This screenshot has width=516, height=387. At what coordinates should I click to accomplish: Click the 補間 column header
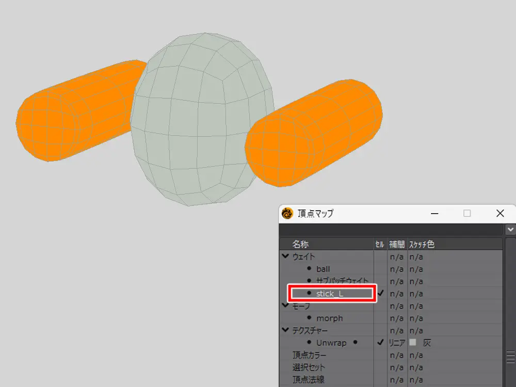click(397, 244)
